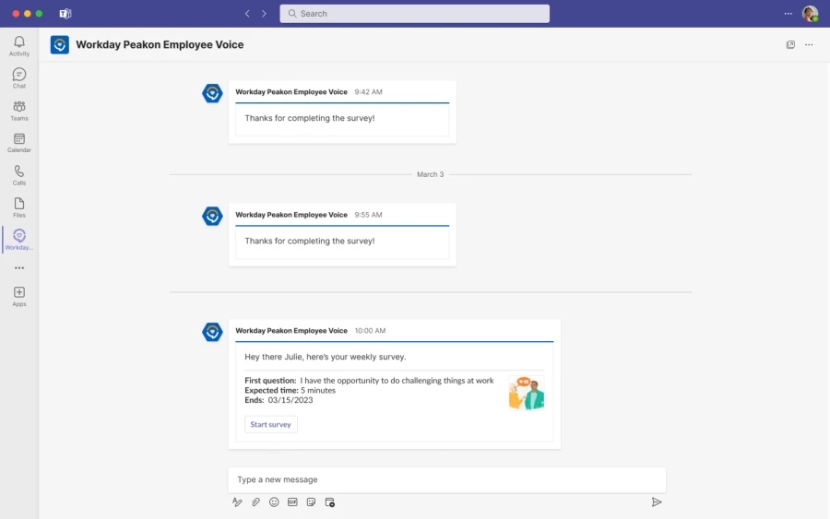Open the emoji picker
830x519 pixels.
click(274, 502)
